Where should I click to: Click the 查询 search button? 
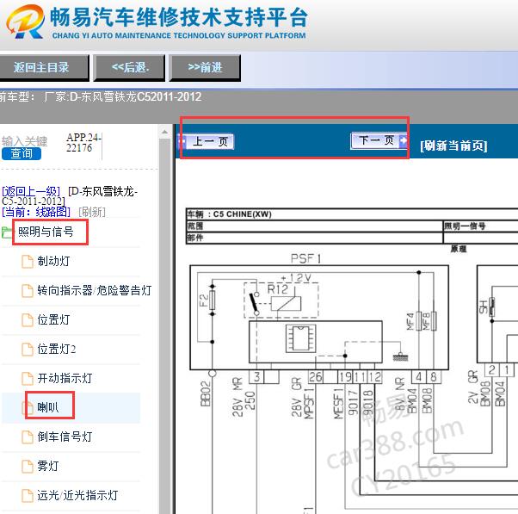pyautogui.click(x=22, y=154)
